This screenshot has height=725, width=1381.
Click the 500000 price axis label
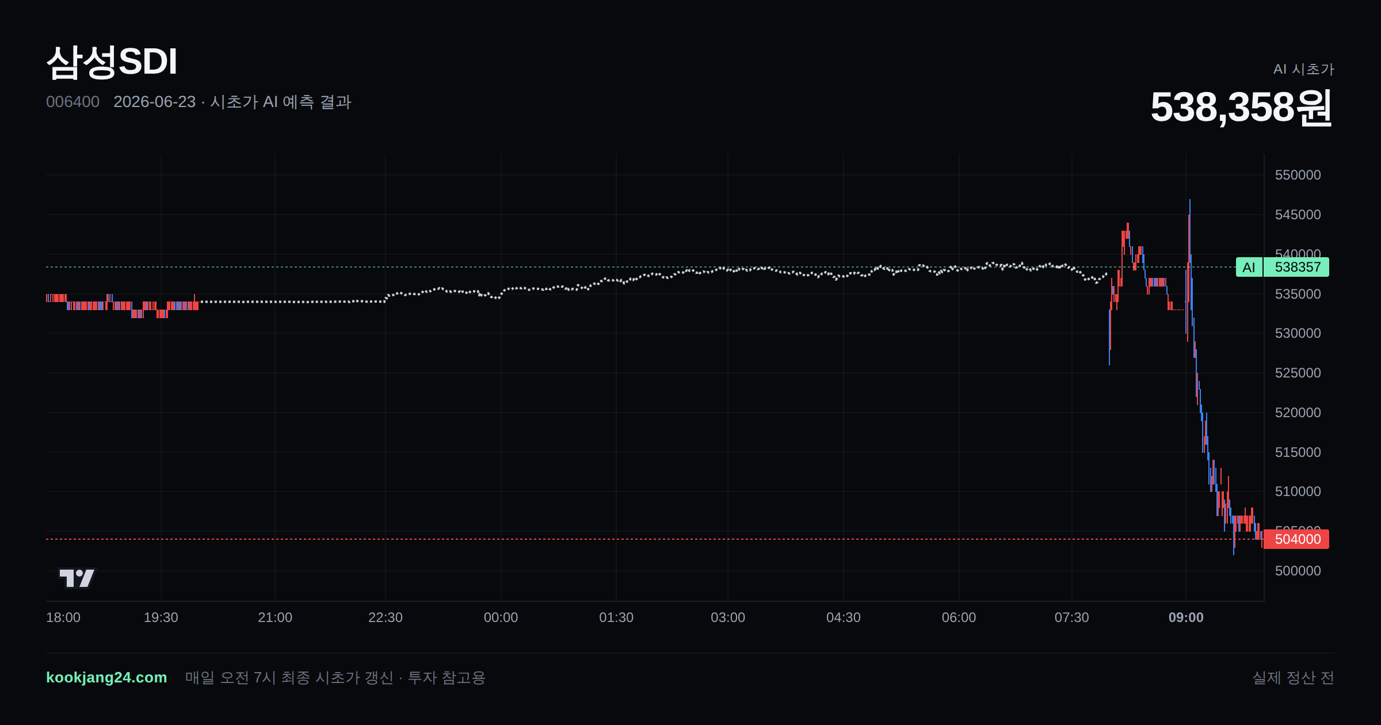click(1298, 571)
